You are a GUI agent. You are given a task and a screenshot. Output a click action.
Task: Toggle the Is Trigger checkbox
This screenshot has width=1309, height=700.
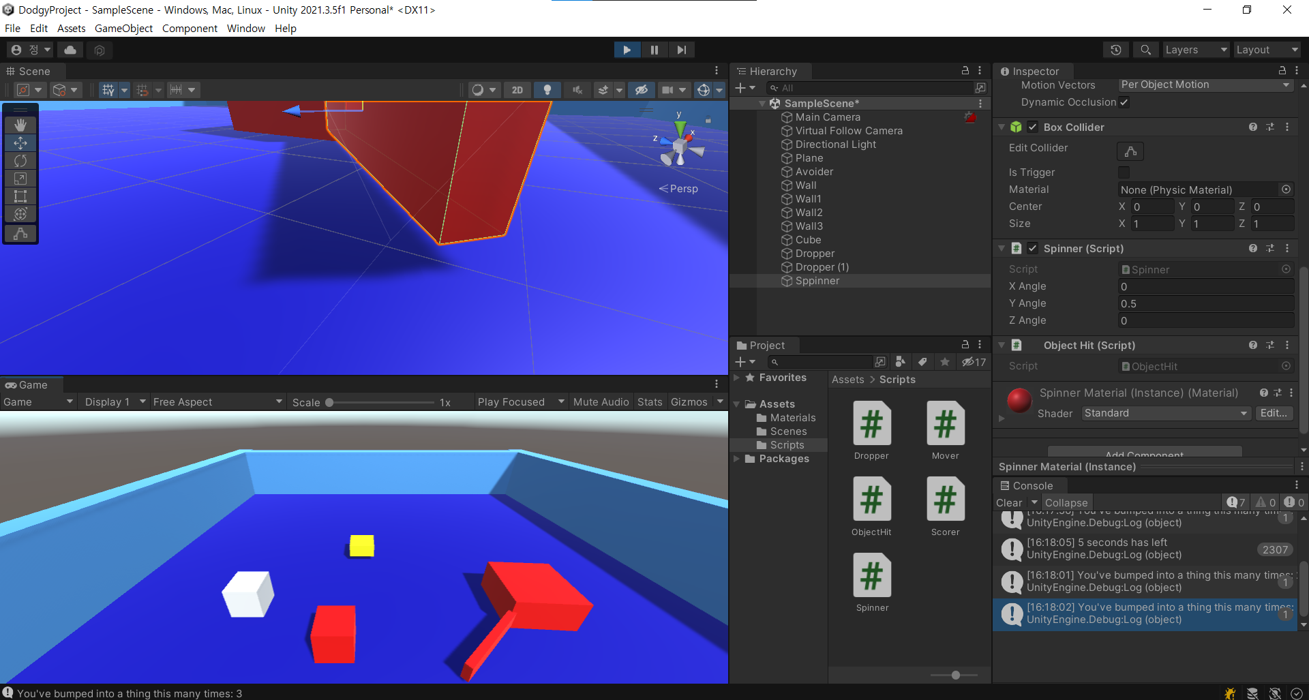click(x=1124, y=172)
